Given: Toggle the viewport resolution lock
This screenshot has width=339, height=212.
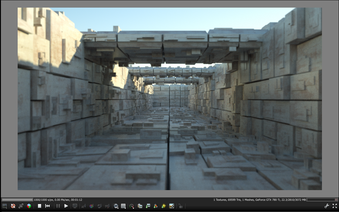Looking at the screenshot, I should tap(180, 206).
